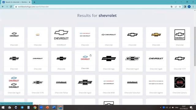Open the notepad document app on taskbar

pyautogui.click(x=28, y=108)
